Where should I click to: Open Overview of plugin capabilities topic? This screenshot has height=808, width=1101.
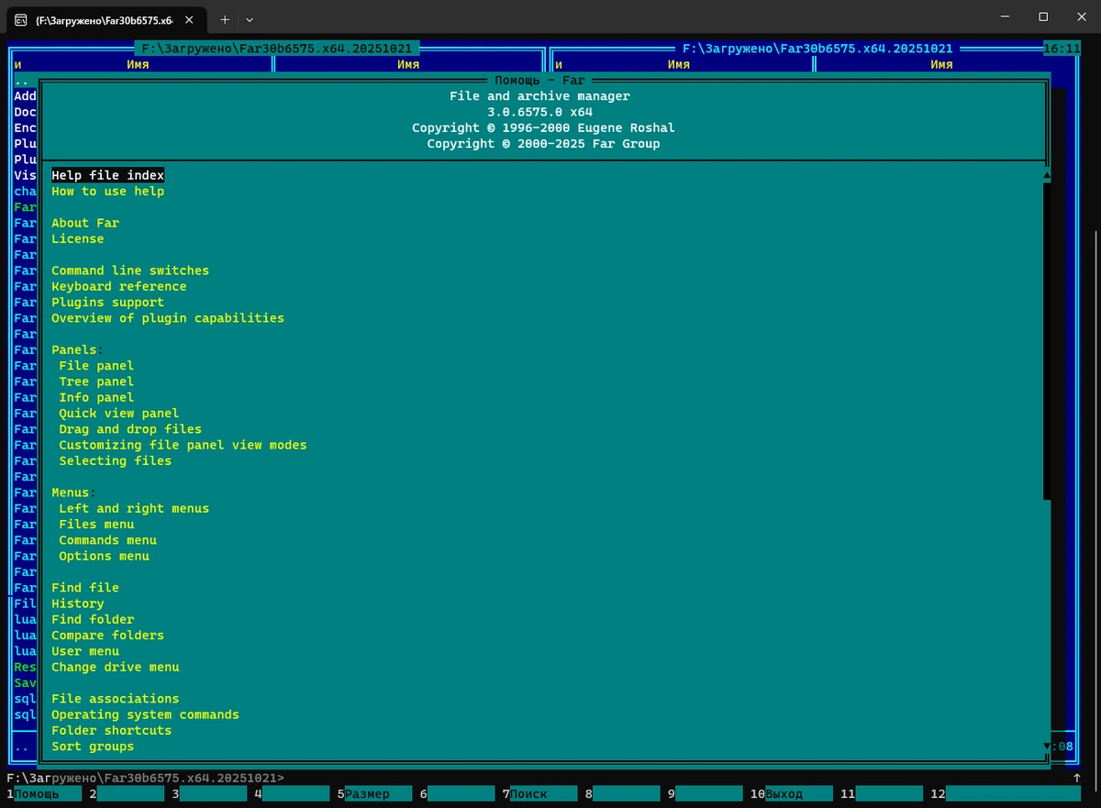point(168,318)
